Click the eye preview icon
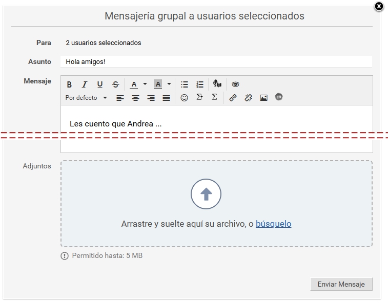The width and height of the screenshot is (388, 303). [235, 84]
